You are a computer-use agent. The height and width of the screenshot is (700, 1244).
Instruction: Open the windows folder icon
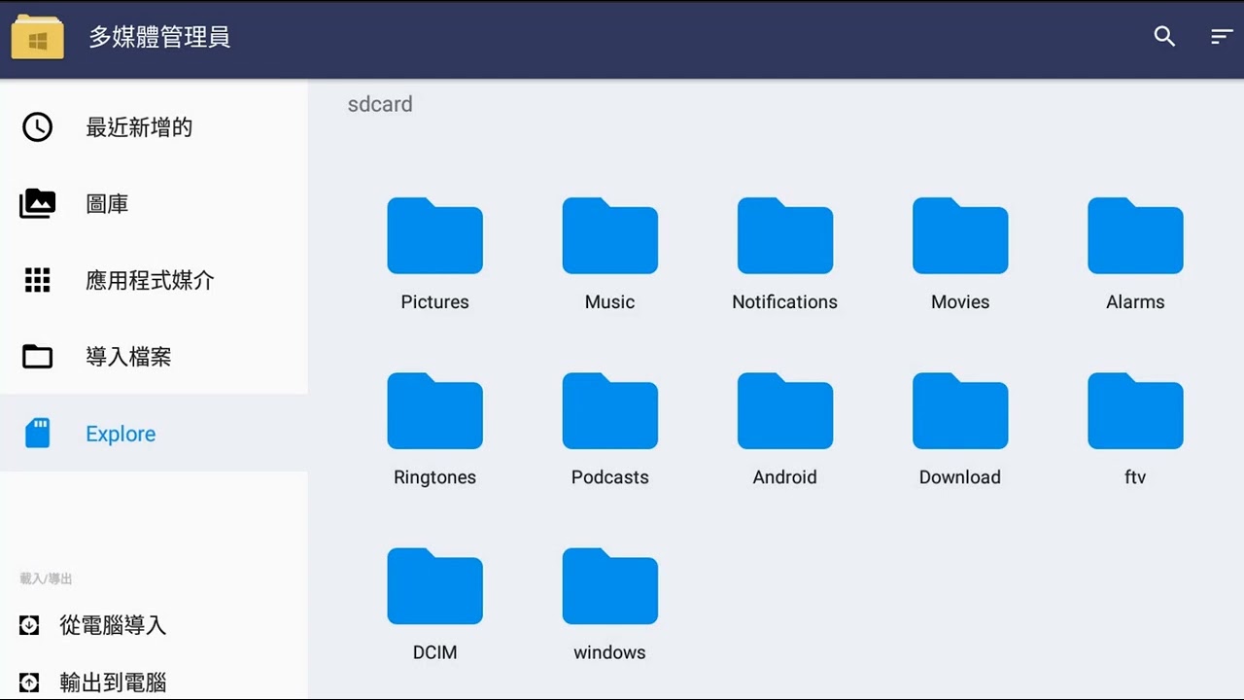click(x=609, y=585)
